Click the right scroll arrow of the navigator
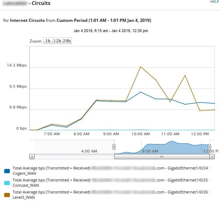Image resolution: width=221 pixels, height=204 pixels. (212, 157)
